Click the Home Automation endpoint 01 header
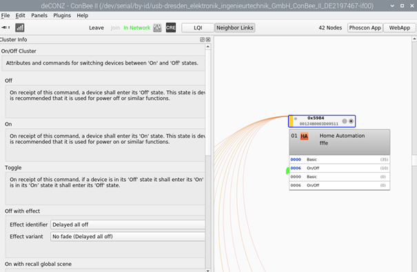This screenshot has height=272, width=417. coord(339,142)
